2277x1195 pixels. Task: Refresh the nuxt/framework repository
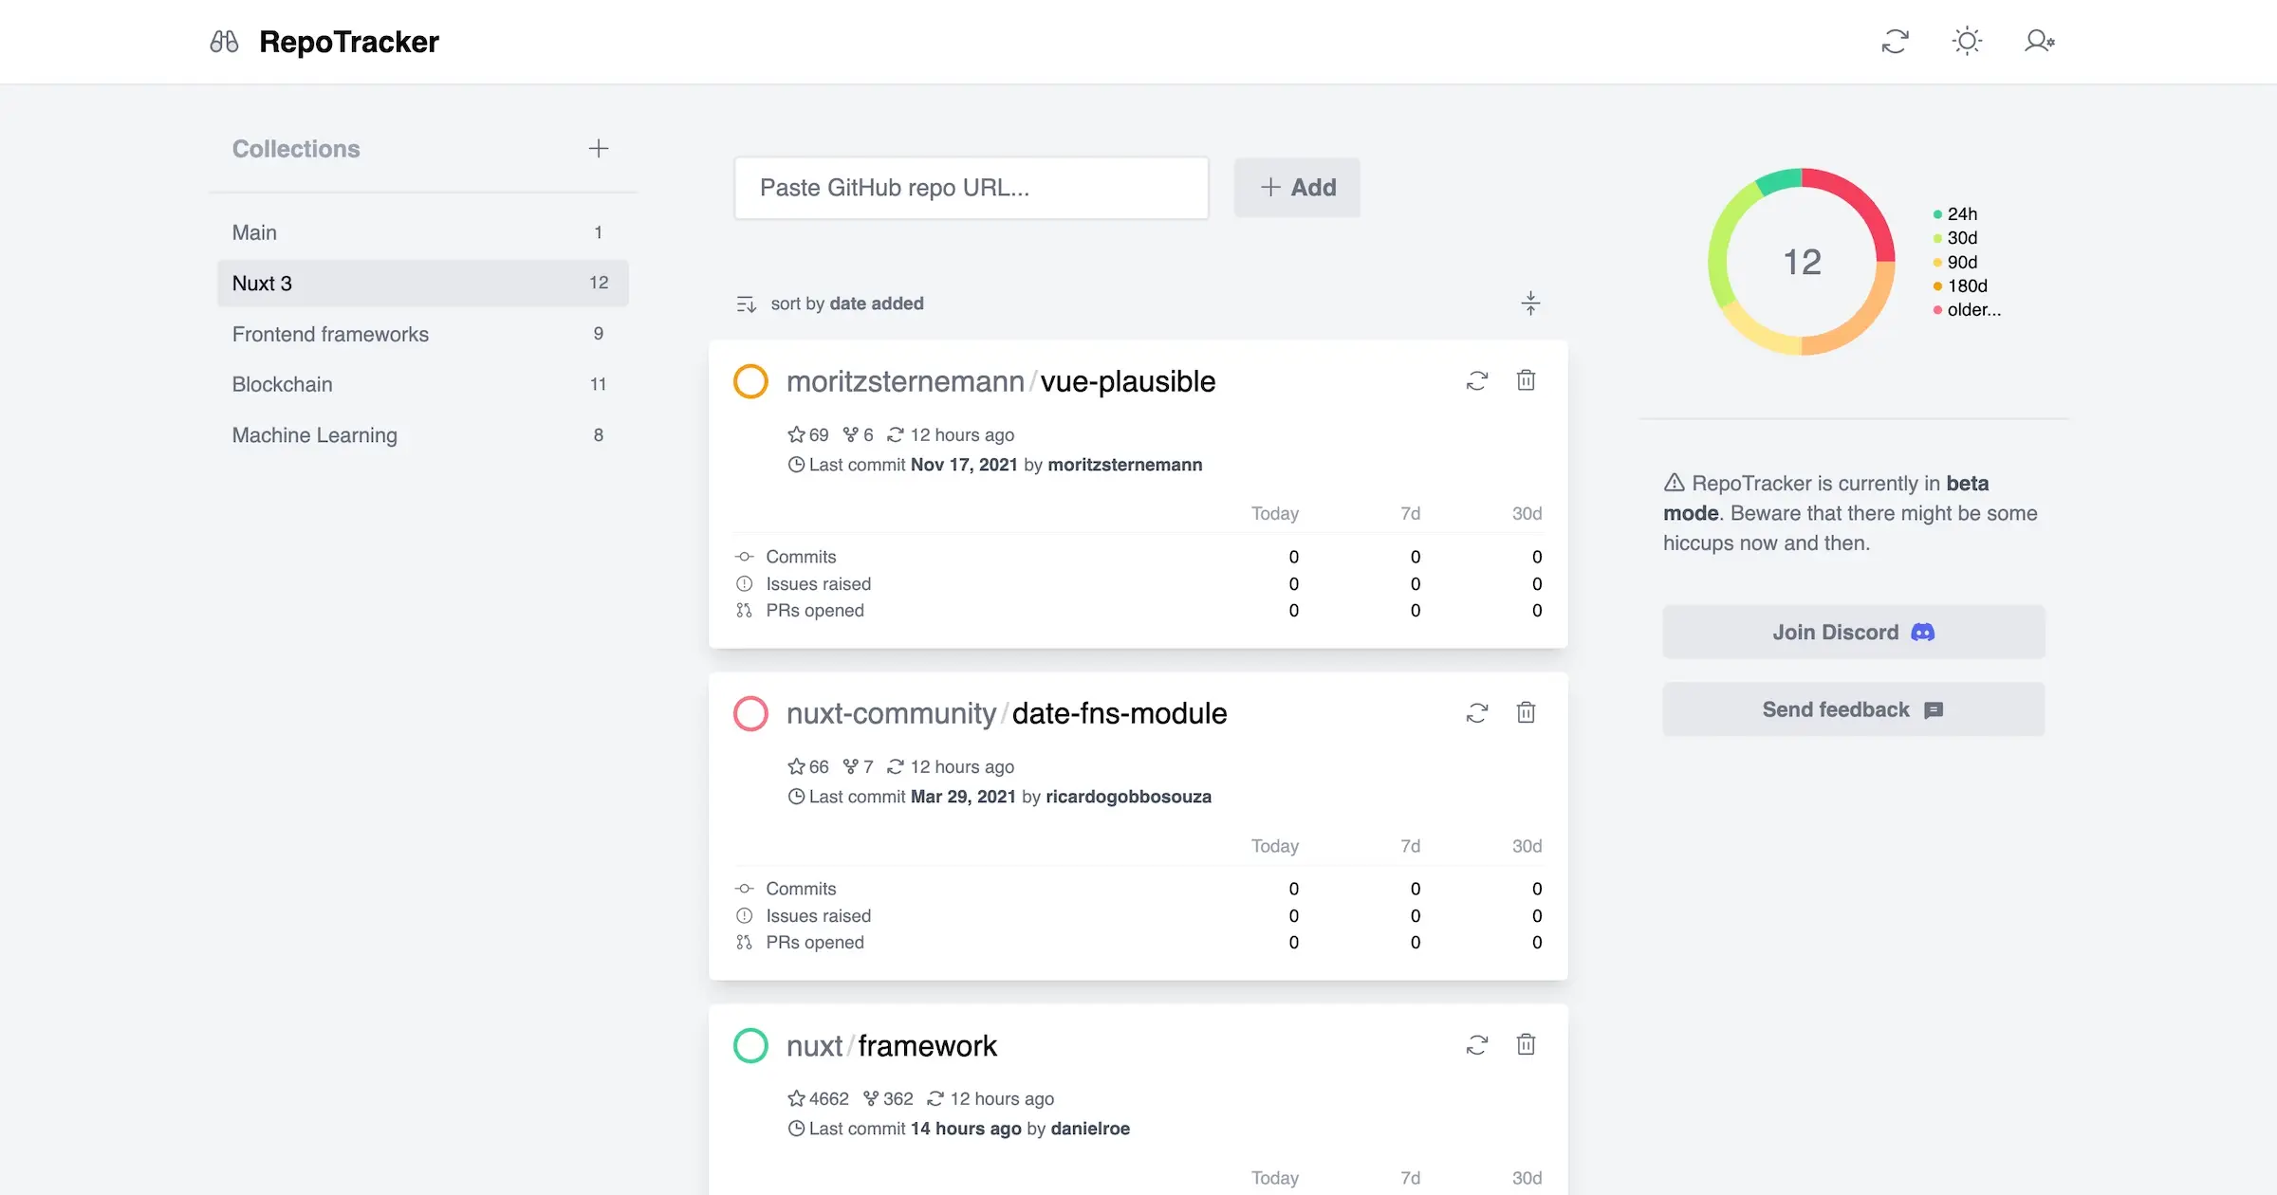[x=1476, y=1044]
